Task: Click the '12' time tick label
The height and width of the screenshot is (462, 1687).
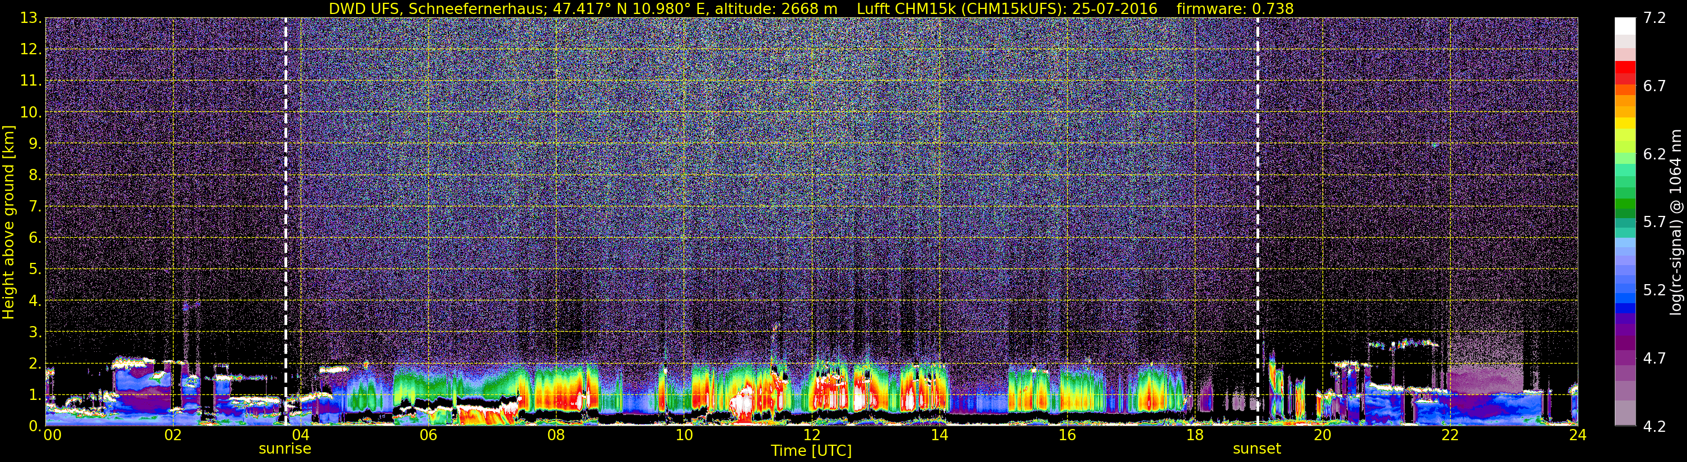Action: tap(811, 435)
